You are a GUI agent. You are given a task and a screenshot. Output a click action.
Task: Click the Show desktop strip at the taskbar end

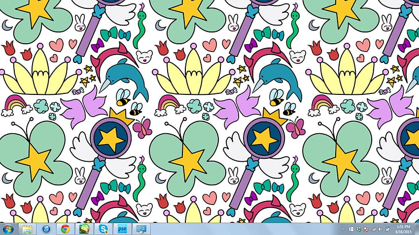pyautogui.click(x=417, y=229)
